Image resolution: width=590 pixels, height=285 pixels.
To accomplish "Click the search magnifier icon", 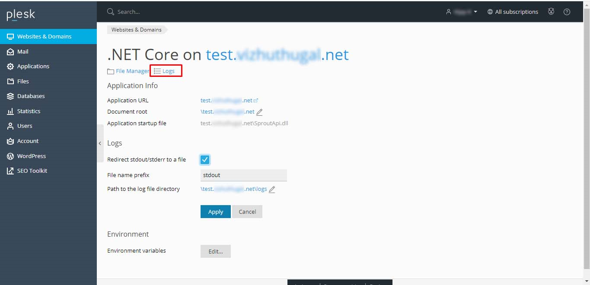I will (x=111, y=12).
